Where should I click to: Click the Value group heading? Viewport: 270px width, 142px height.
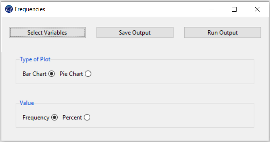click(x=27, y=103)
